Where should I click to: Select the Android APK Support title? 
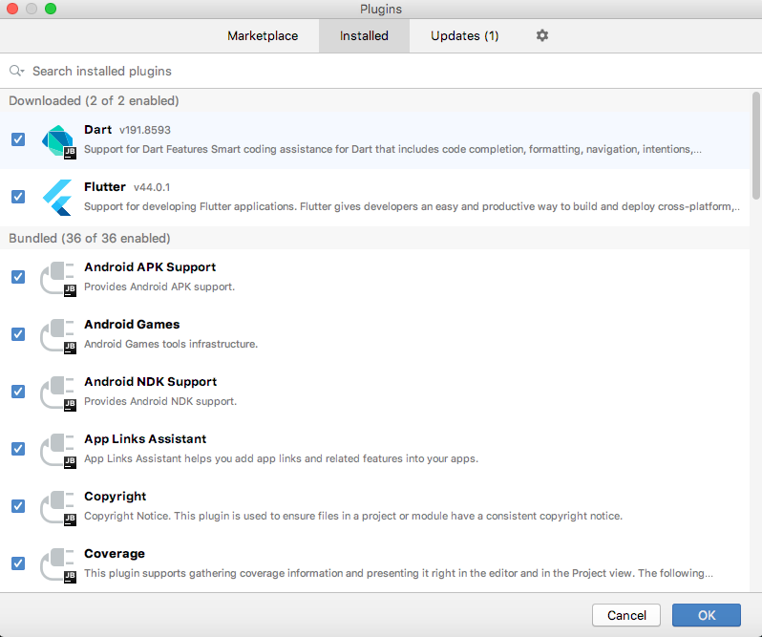150,267
